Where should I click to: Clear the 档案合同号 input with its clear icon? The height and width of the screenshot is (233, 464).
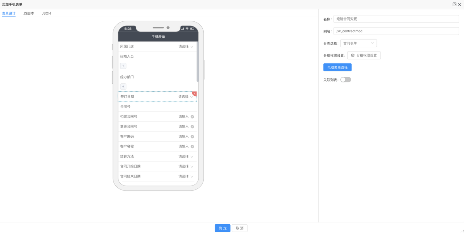tap(192, 117)
